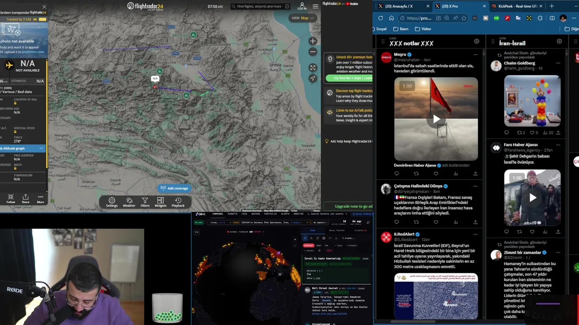Screen dimensions: 579x325
Task: Start flight Playback tool
Action: tap(178, 202)
